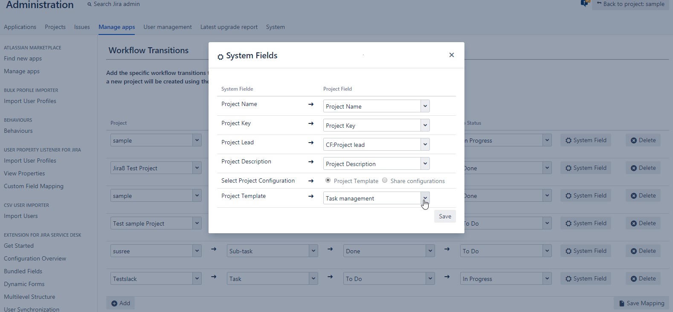Open the Project Key field dropdown
Screen dimensions: 673x312
pos(376,125)
